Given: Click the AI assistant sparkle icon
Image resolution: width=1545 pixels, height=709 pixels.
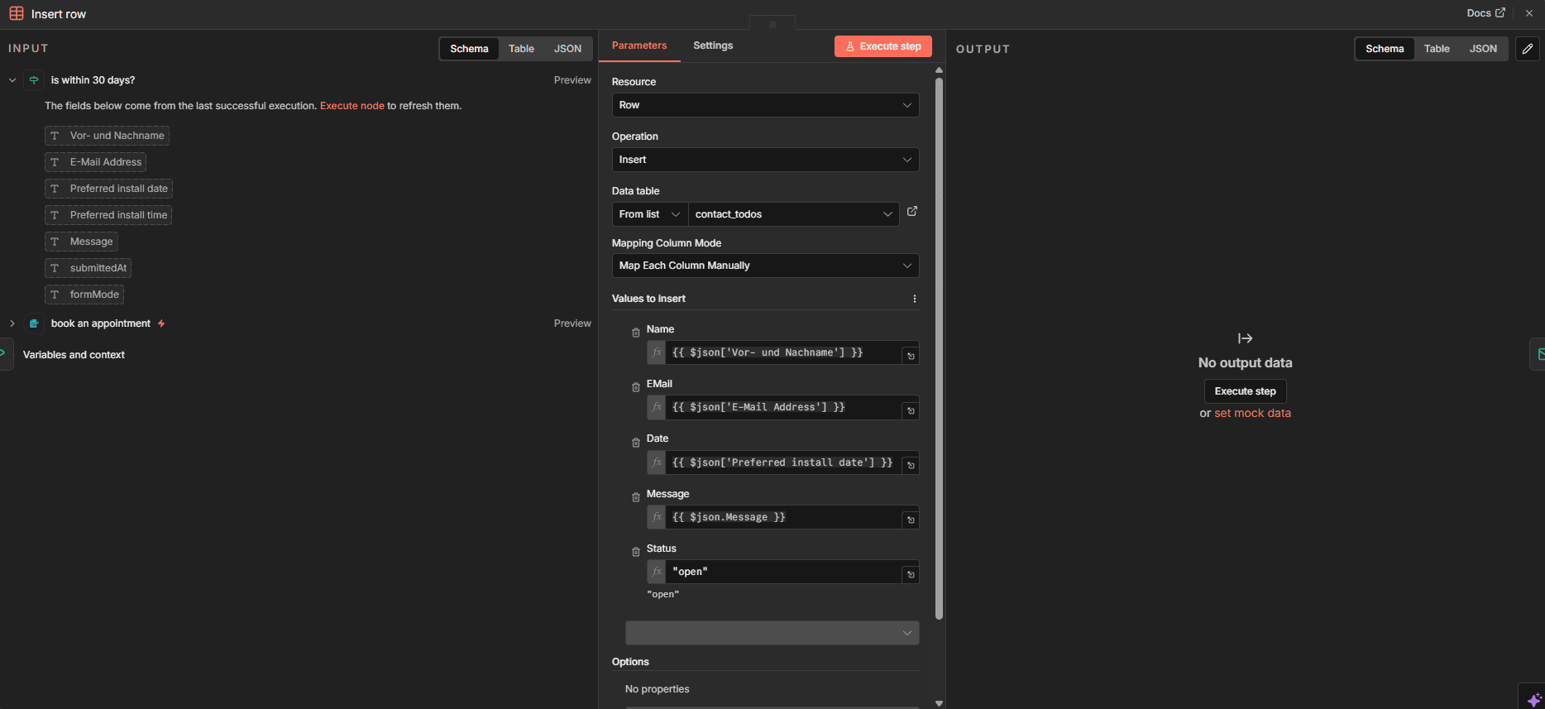Looking at the screenshot, I should pos(1533,699).
